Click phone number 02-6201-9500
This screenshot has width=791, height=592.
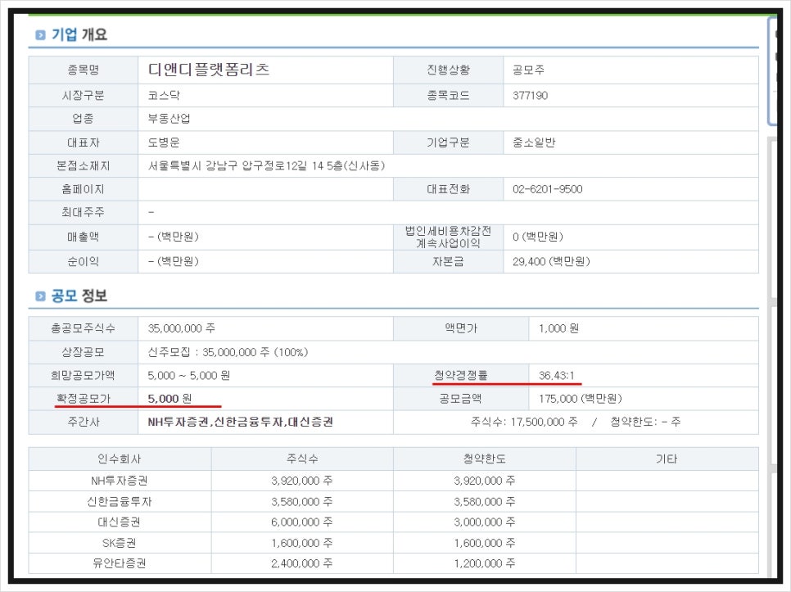click(547, 189)
